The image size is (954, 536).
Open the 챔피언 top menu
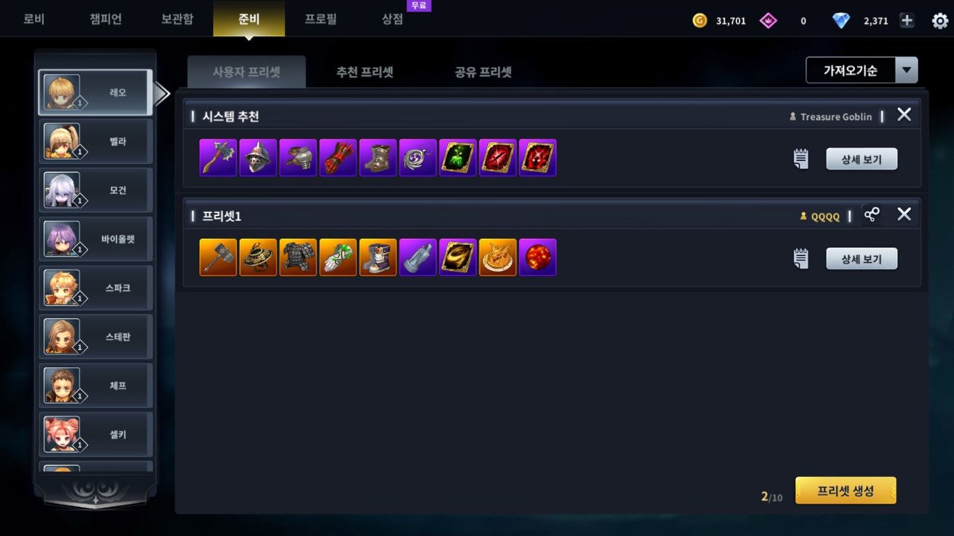[106, 19]
